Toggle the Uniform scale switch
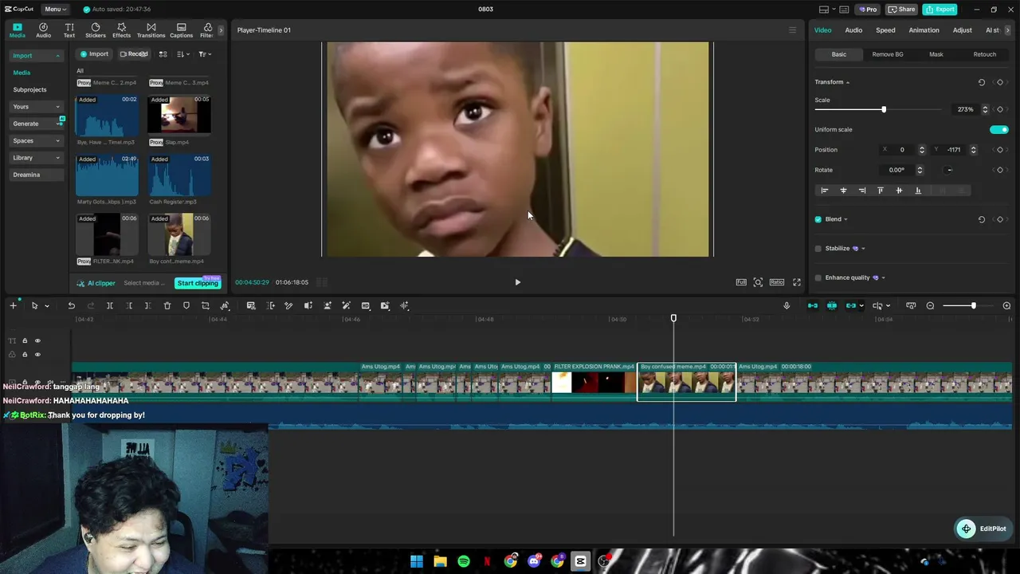 click(x=998, y=129)
